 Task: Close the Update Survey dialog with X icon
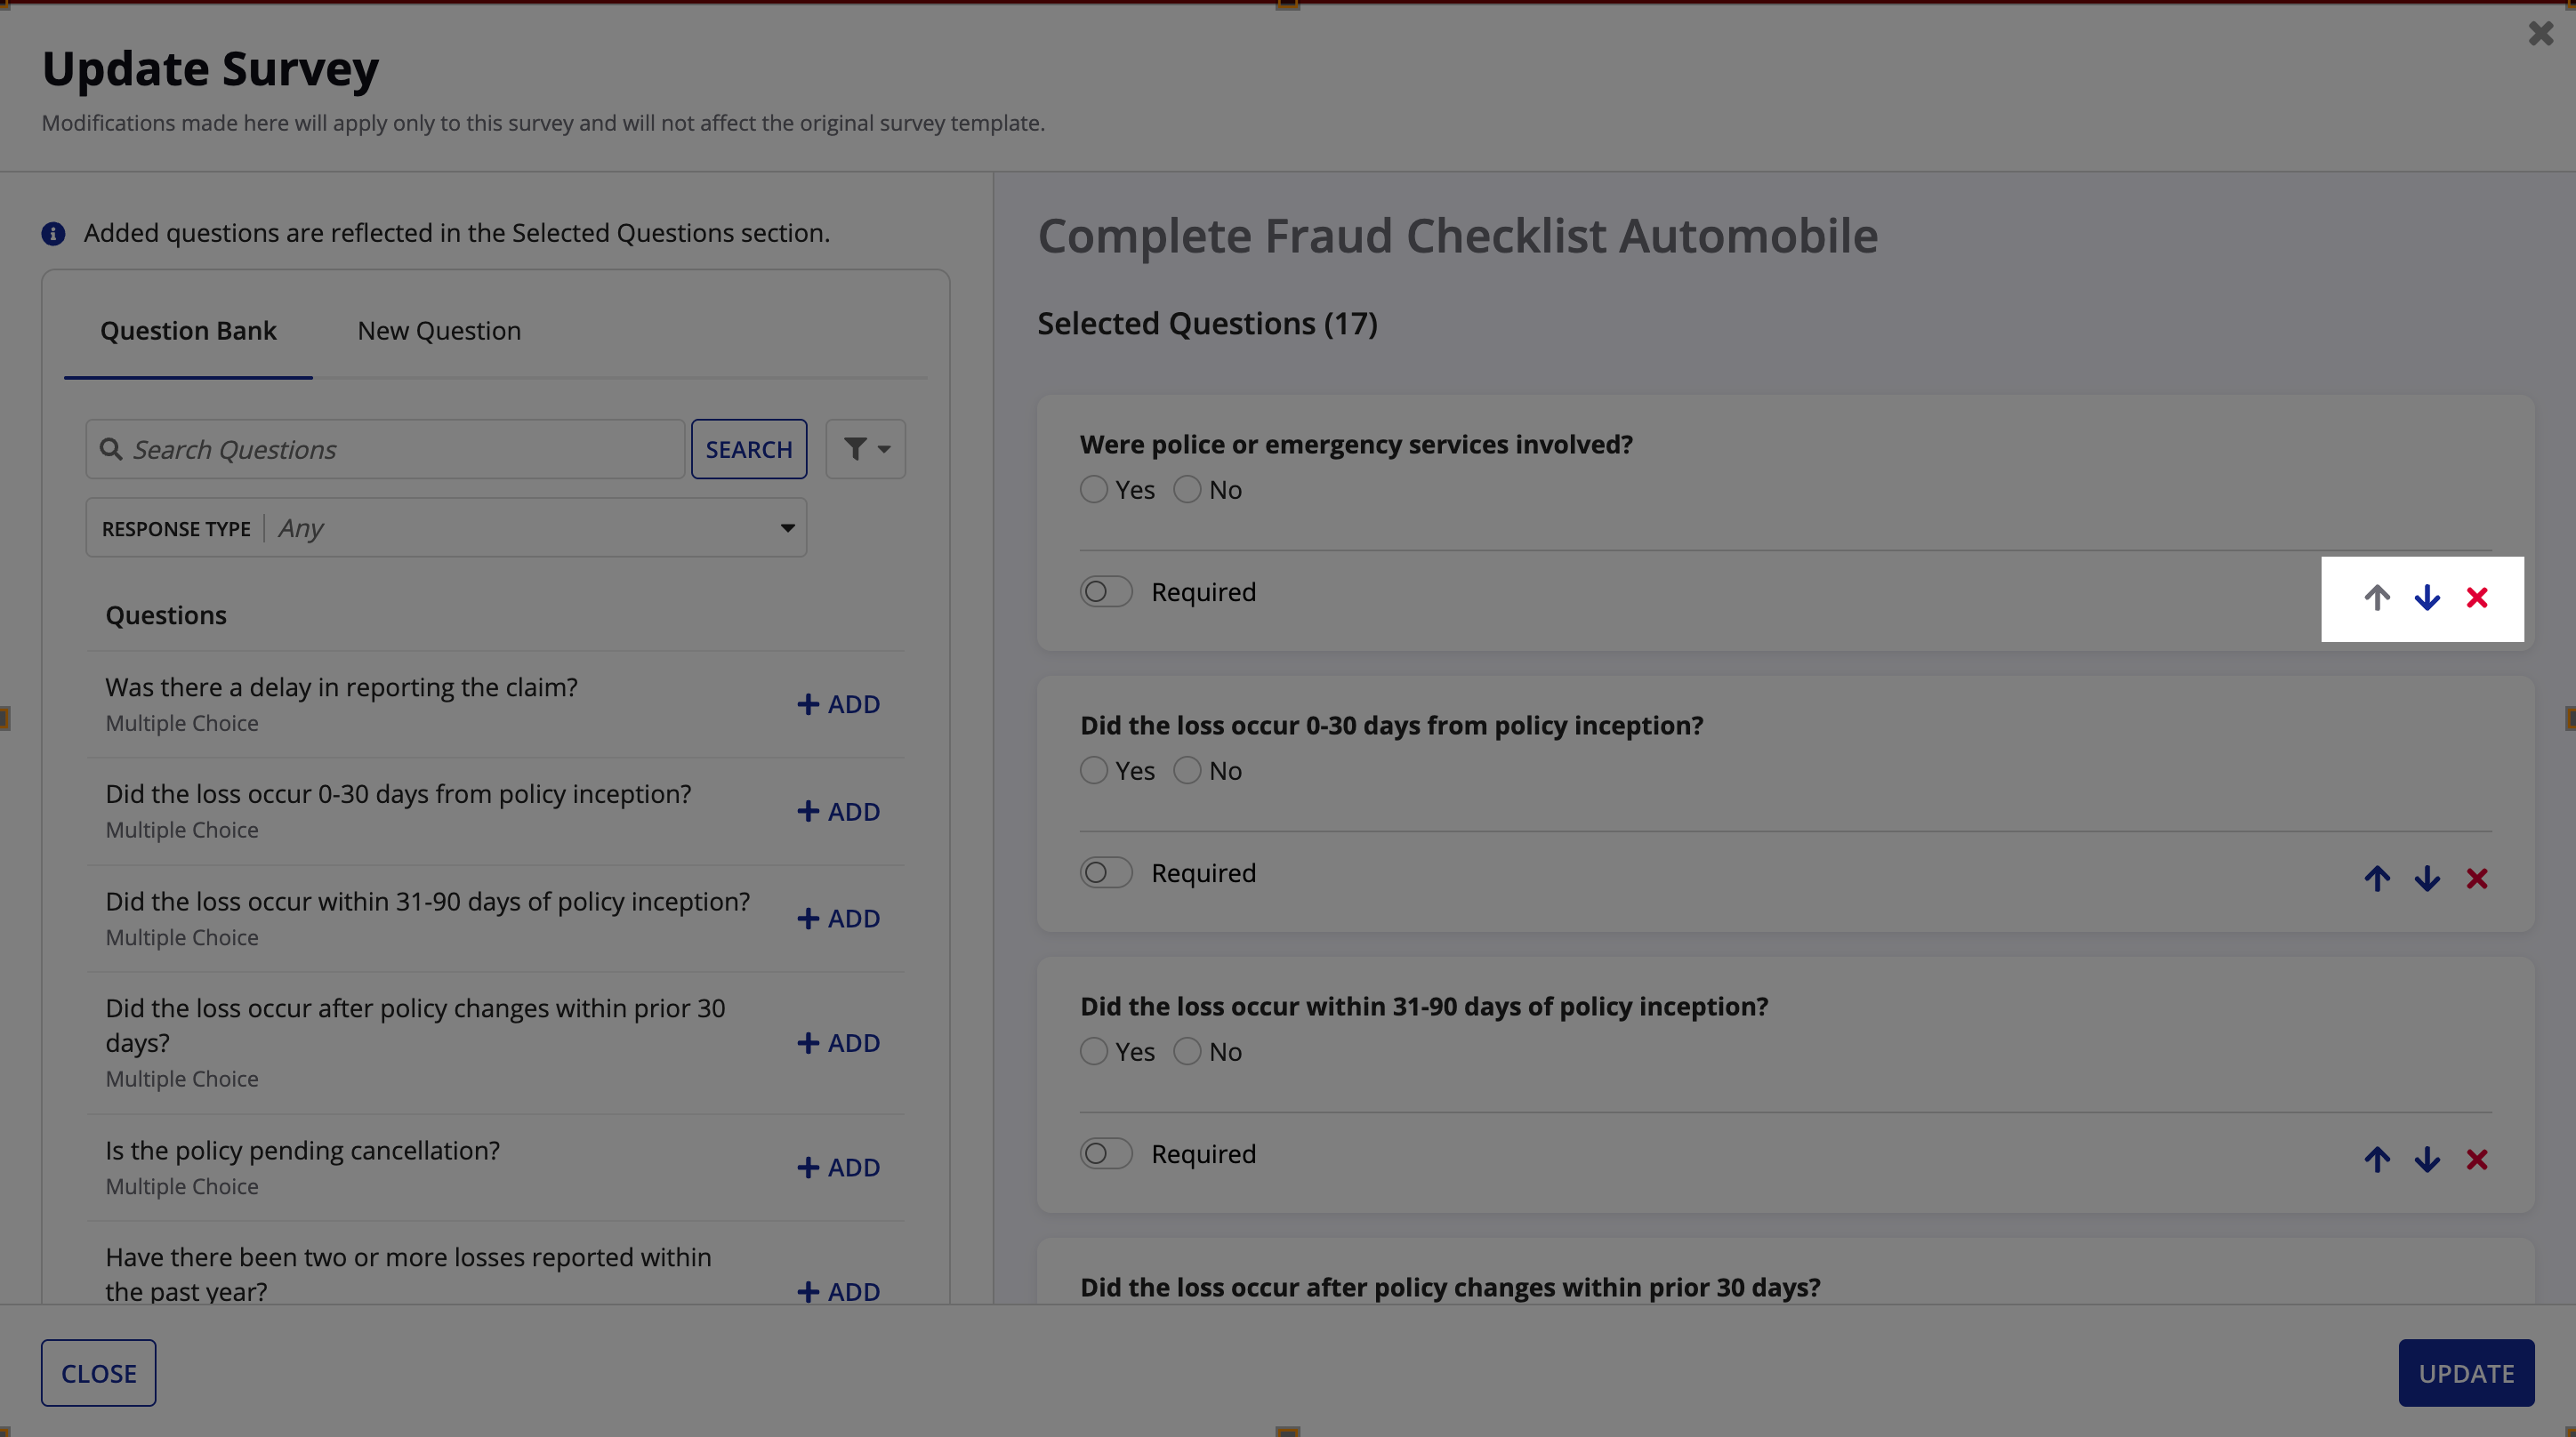click(x=2540, y=33)
